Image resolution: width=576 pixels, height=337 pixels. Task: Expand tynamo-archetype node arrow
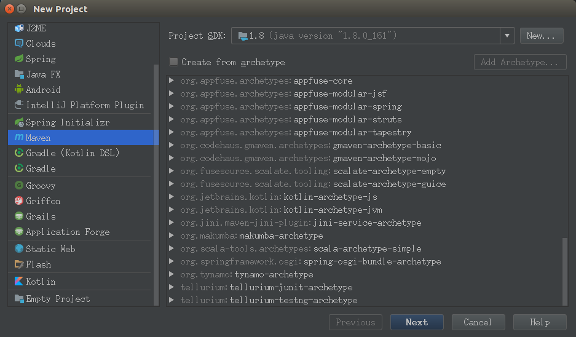point(172,274)
